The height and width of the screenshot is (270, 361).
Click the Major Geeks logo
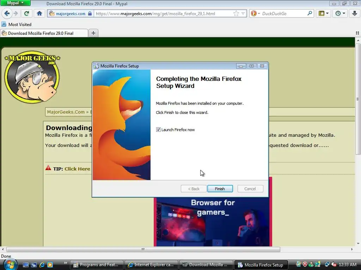(32, 77)
